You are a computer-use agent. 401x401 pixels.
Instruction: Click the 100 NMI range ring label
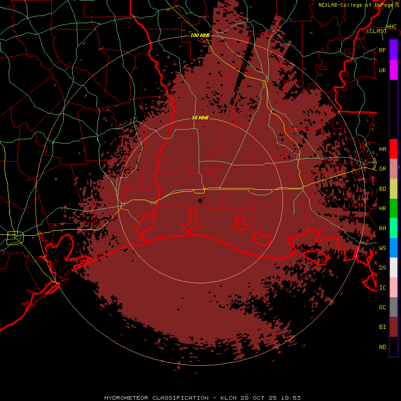pos(200,35)
